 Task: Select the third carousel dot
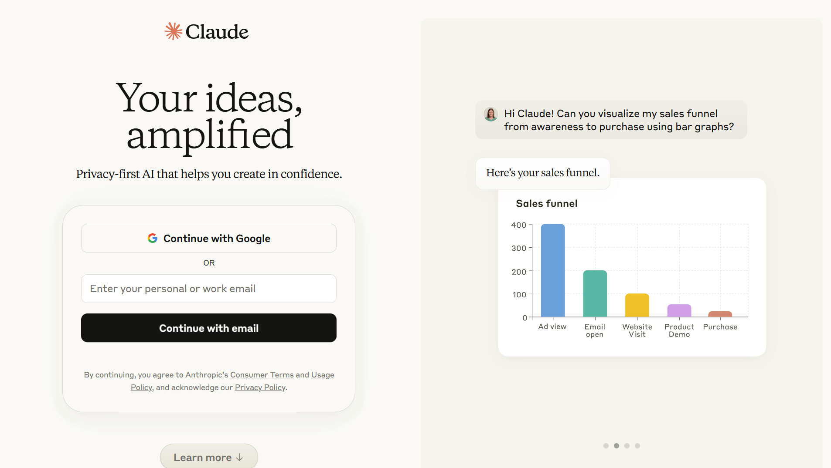627,446
